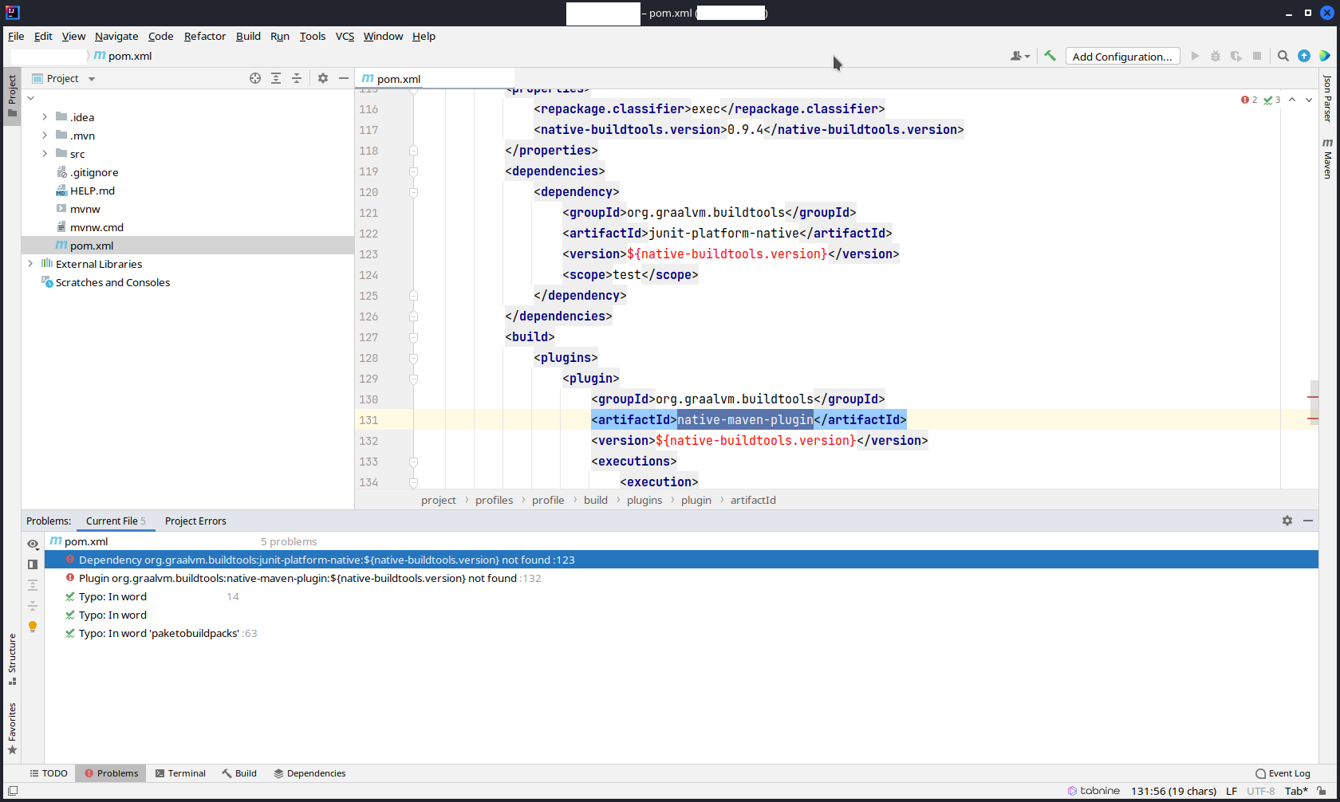Hide Problems panel with minus icon
1340x802 pixels.
1308,521
